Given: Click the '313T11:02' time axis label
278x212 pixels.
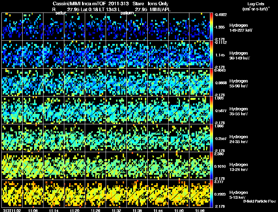Looking at the screenshot, I should point(12,210).
